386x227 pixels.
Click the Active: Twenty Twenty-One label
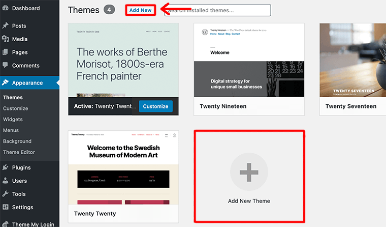105,106
